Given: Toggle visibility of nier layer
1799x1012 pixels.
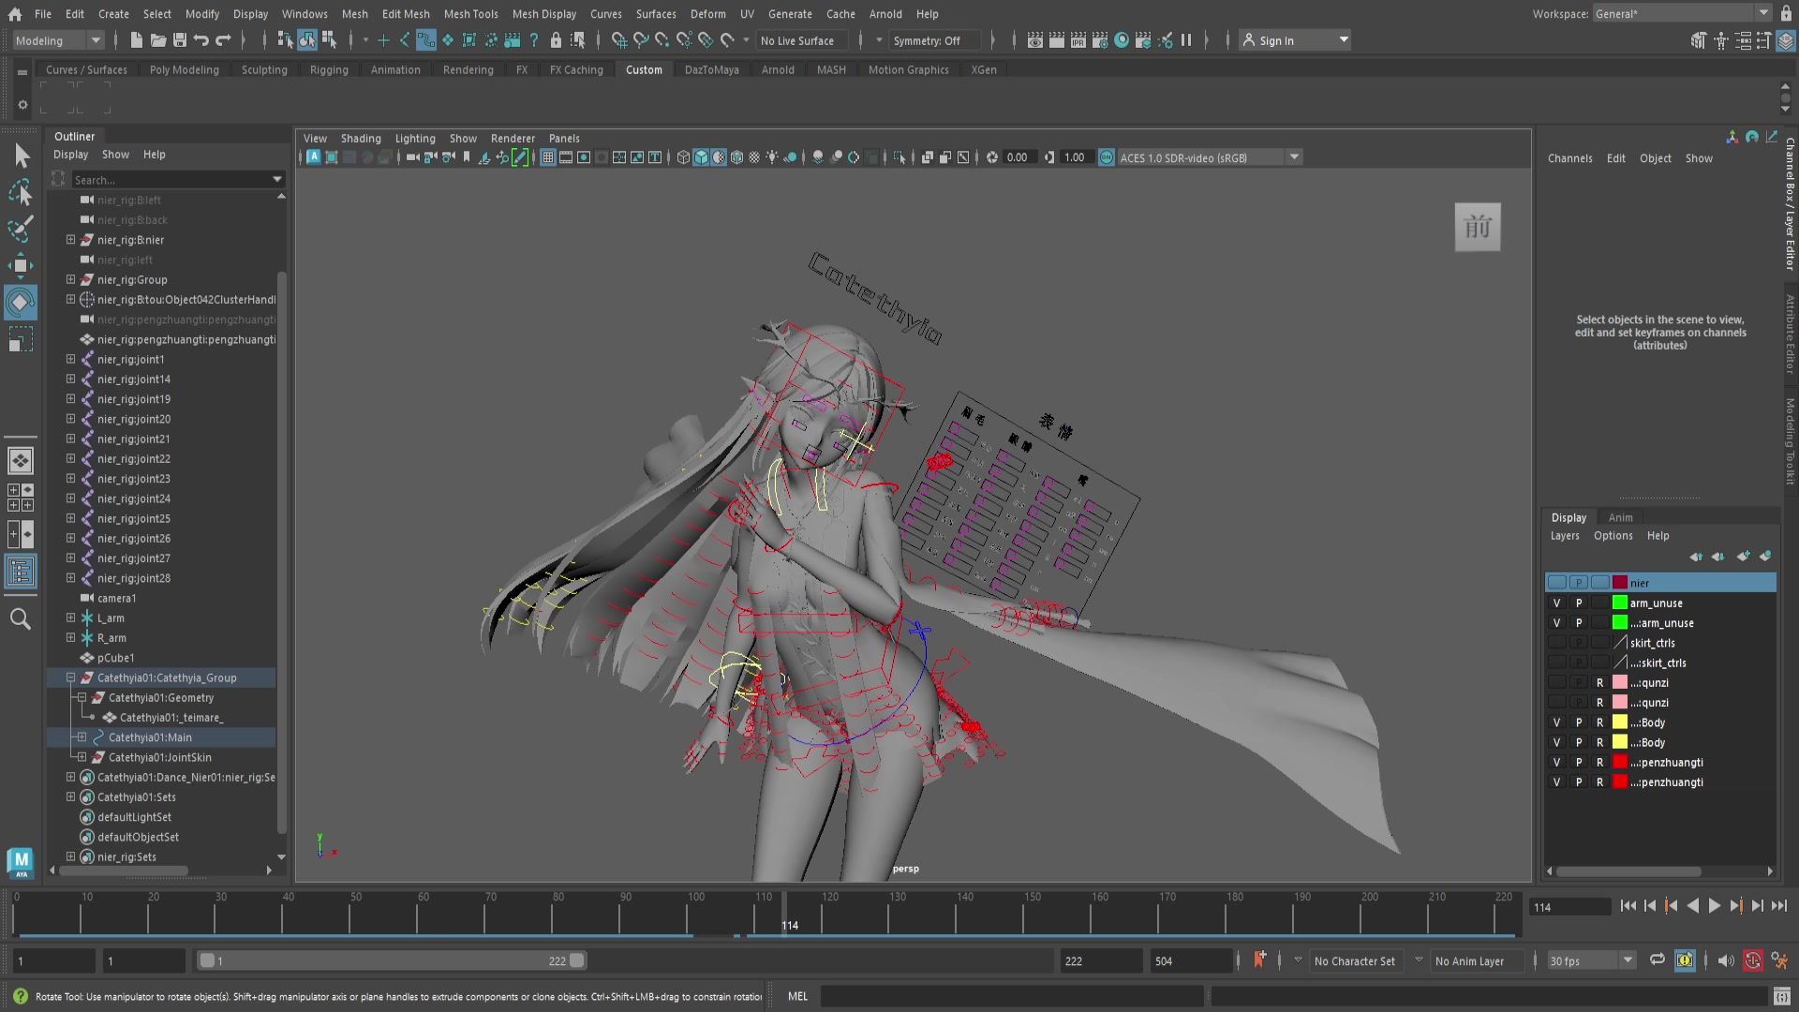Looking at the screenshot, I should 1556,583.
